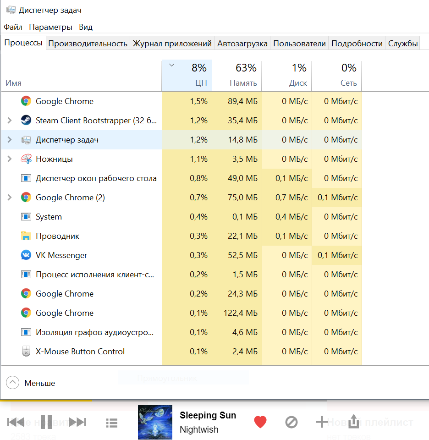The height and width of the screenshot is (440, 429).
Task: Switch to the Подробности tab
Action: click(357, 44)
